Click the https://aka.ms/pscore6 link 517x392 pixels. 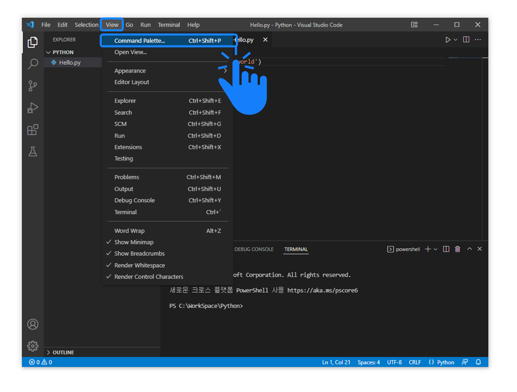pos(322,290)
